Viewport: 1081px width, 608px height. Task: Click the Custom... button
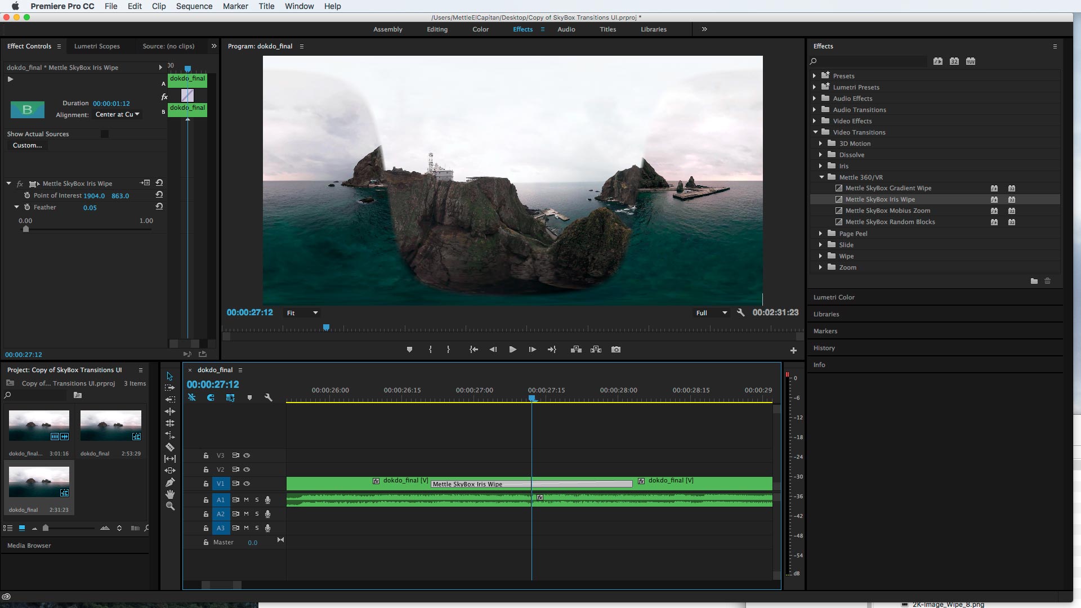tap(27, 145)
